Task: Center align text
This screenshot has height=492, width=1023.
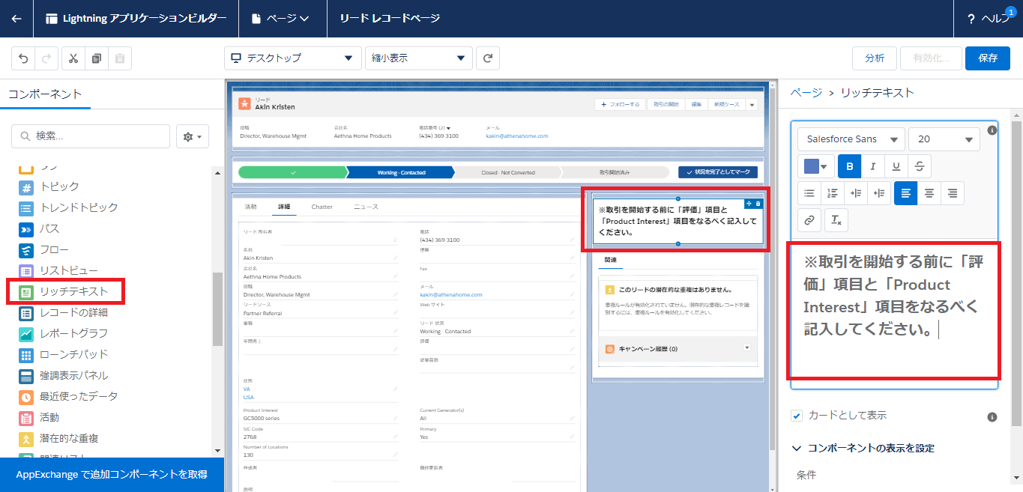Action: pyautogui.click(x=929, y=193)
